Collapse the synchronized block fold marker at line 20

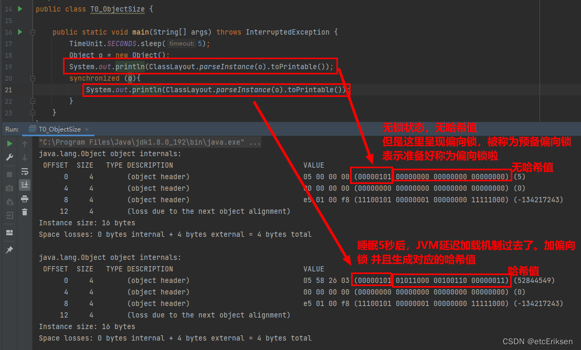pos(33,79)
